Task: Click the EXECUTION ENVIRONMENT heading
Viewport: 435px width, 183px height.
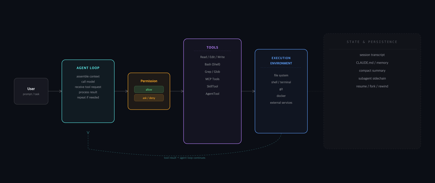Action: coord(281,61)
